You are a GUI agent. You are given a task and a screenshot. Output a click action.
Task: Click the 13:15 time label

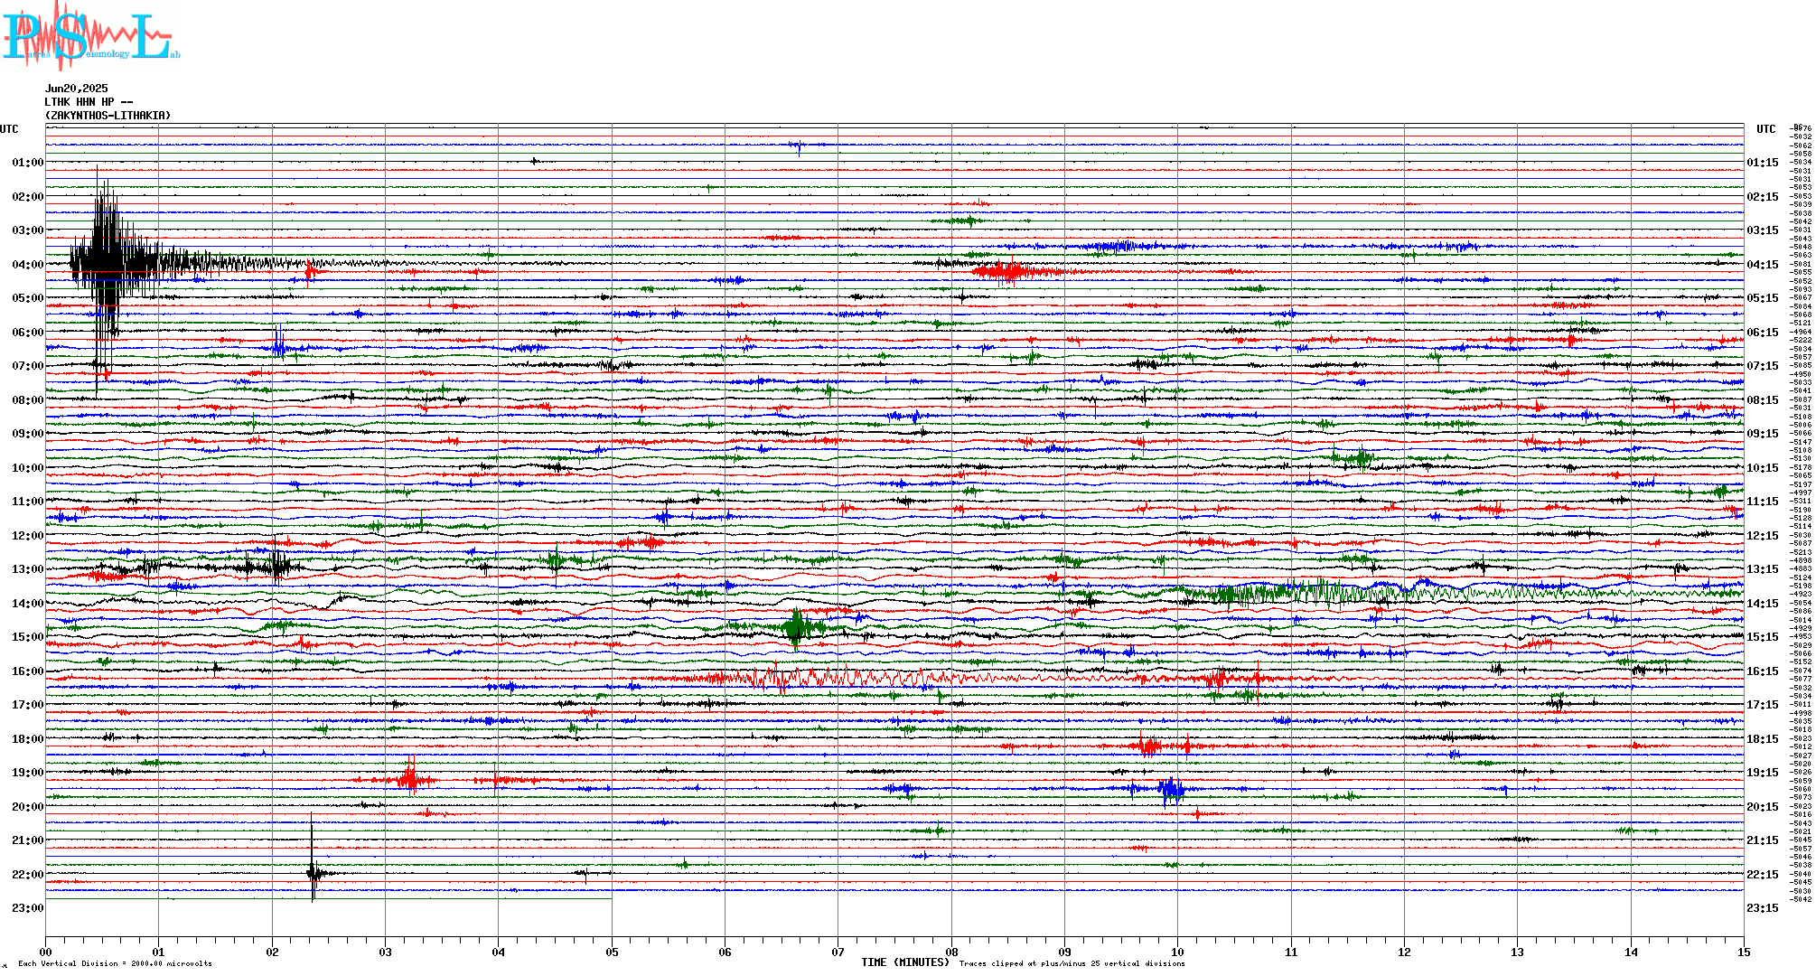click(x=1763, y=569)
